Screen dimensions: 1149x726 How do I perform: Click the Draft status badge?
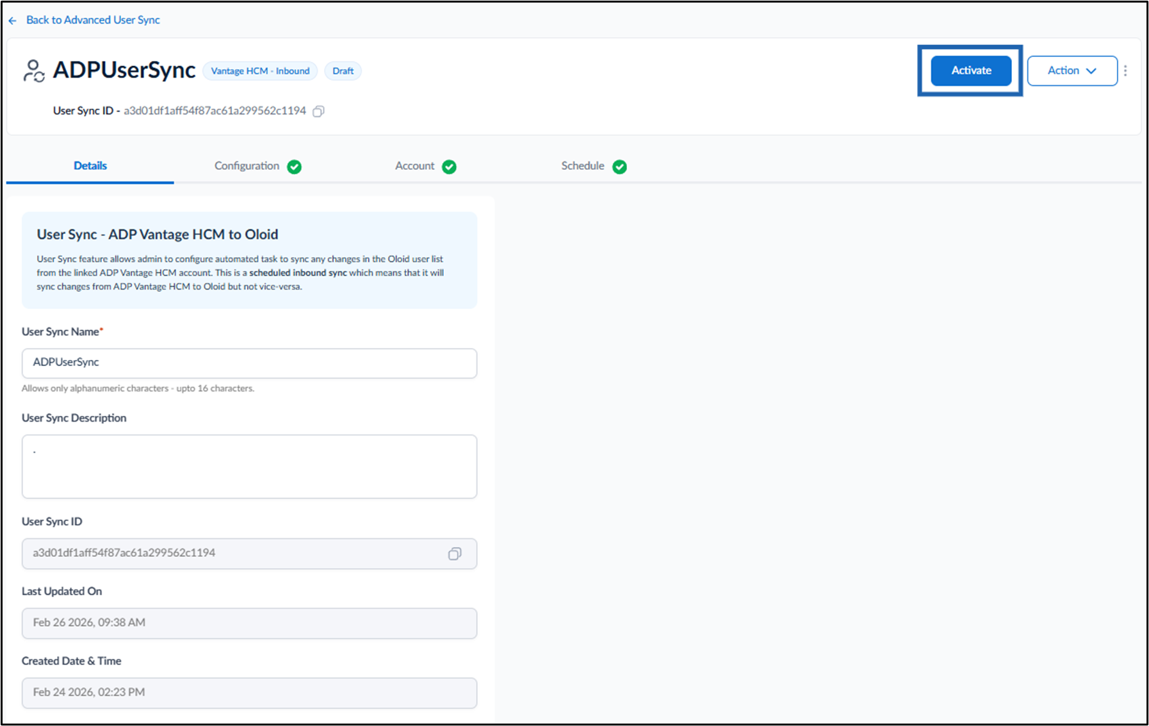tap(343, 71)
